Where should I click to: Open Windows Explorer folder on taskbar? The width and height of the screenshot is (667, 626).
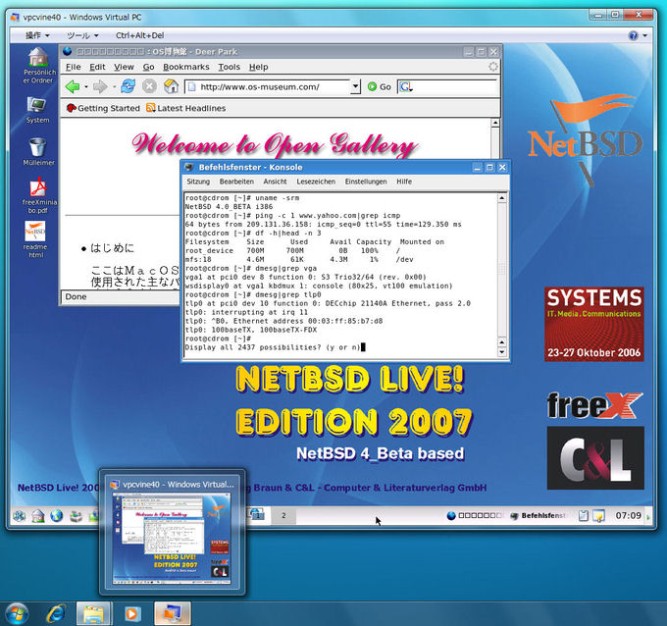(x=94, y=613)
